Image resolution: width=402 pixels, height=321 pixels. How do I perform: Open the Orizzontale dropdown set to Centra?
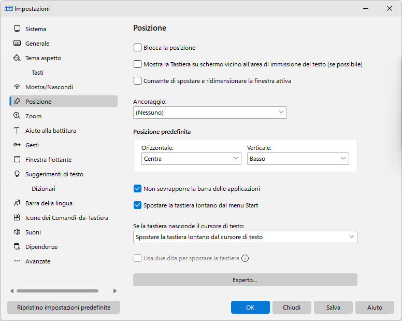click(x=191, y=159)
